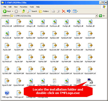
Task: Select the PortUsb.dll file icon
Action: point(7,34)
